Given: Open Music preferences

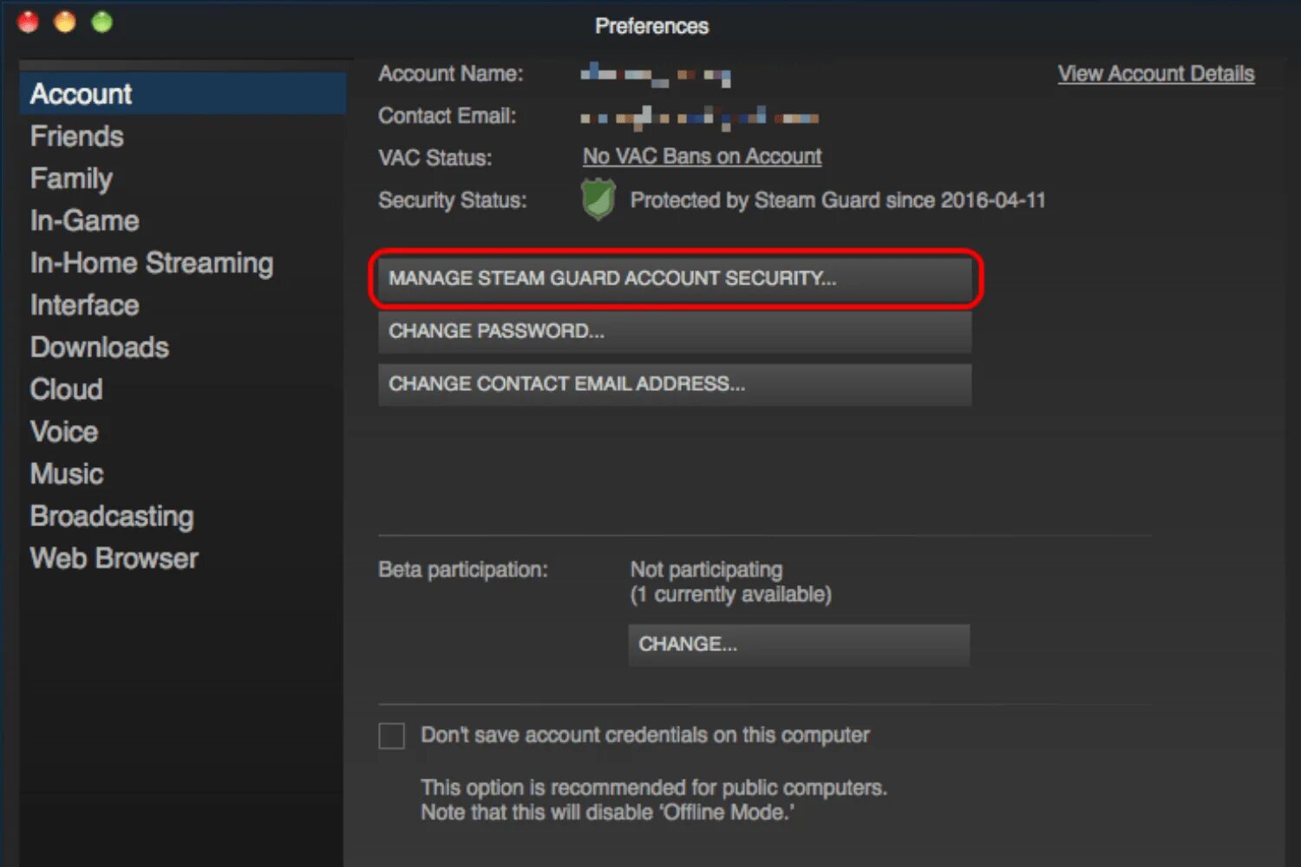Looking at the screenshot, I should click(67, 473).
